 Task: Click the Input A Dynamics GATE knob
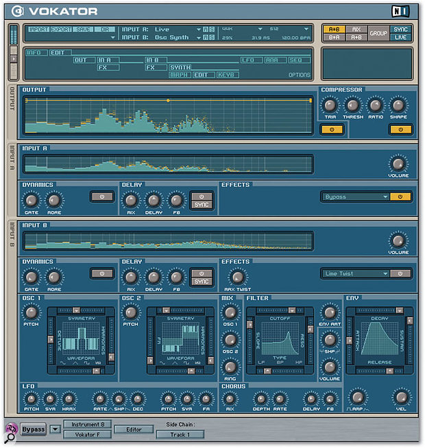[x=32, y=201]
